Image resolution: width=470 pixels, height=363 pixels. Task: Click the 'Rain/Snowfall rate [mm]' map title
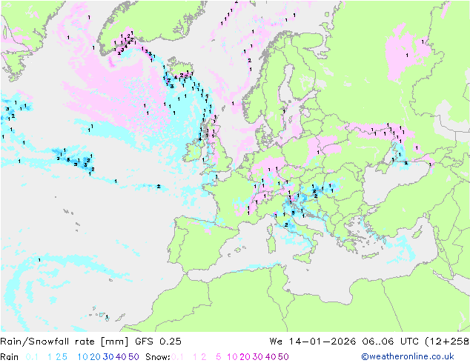click(x=64, y=342)
